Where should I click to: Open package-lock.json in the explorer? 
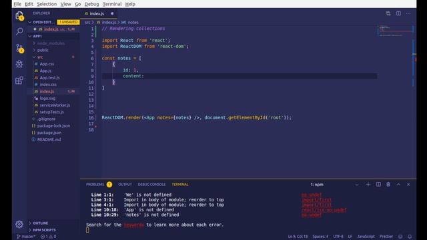click(x=53, y=126)
